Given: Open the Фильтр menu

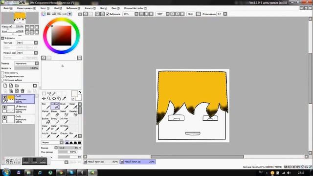Looking at the screenshot, I should [90, 8].
